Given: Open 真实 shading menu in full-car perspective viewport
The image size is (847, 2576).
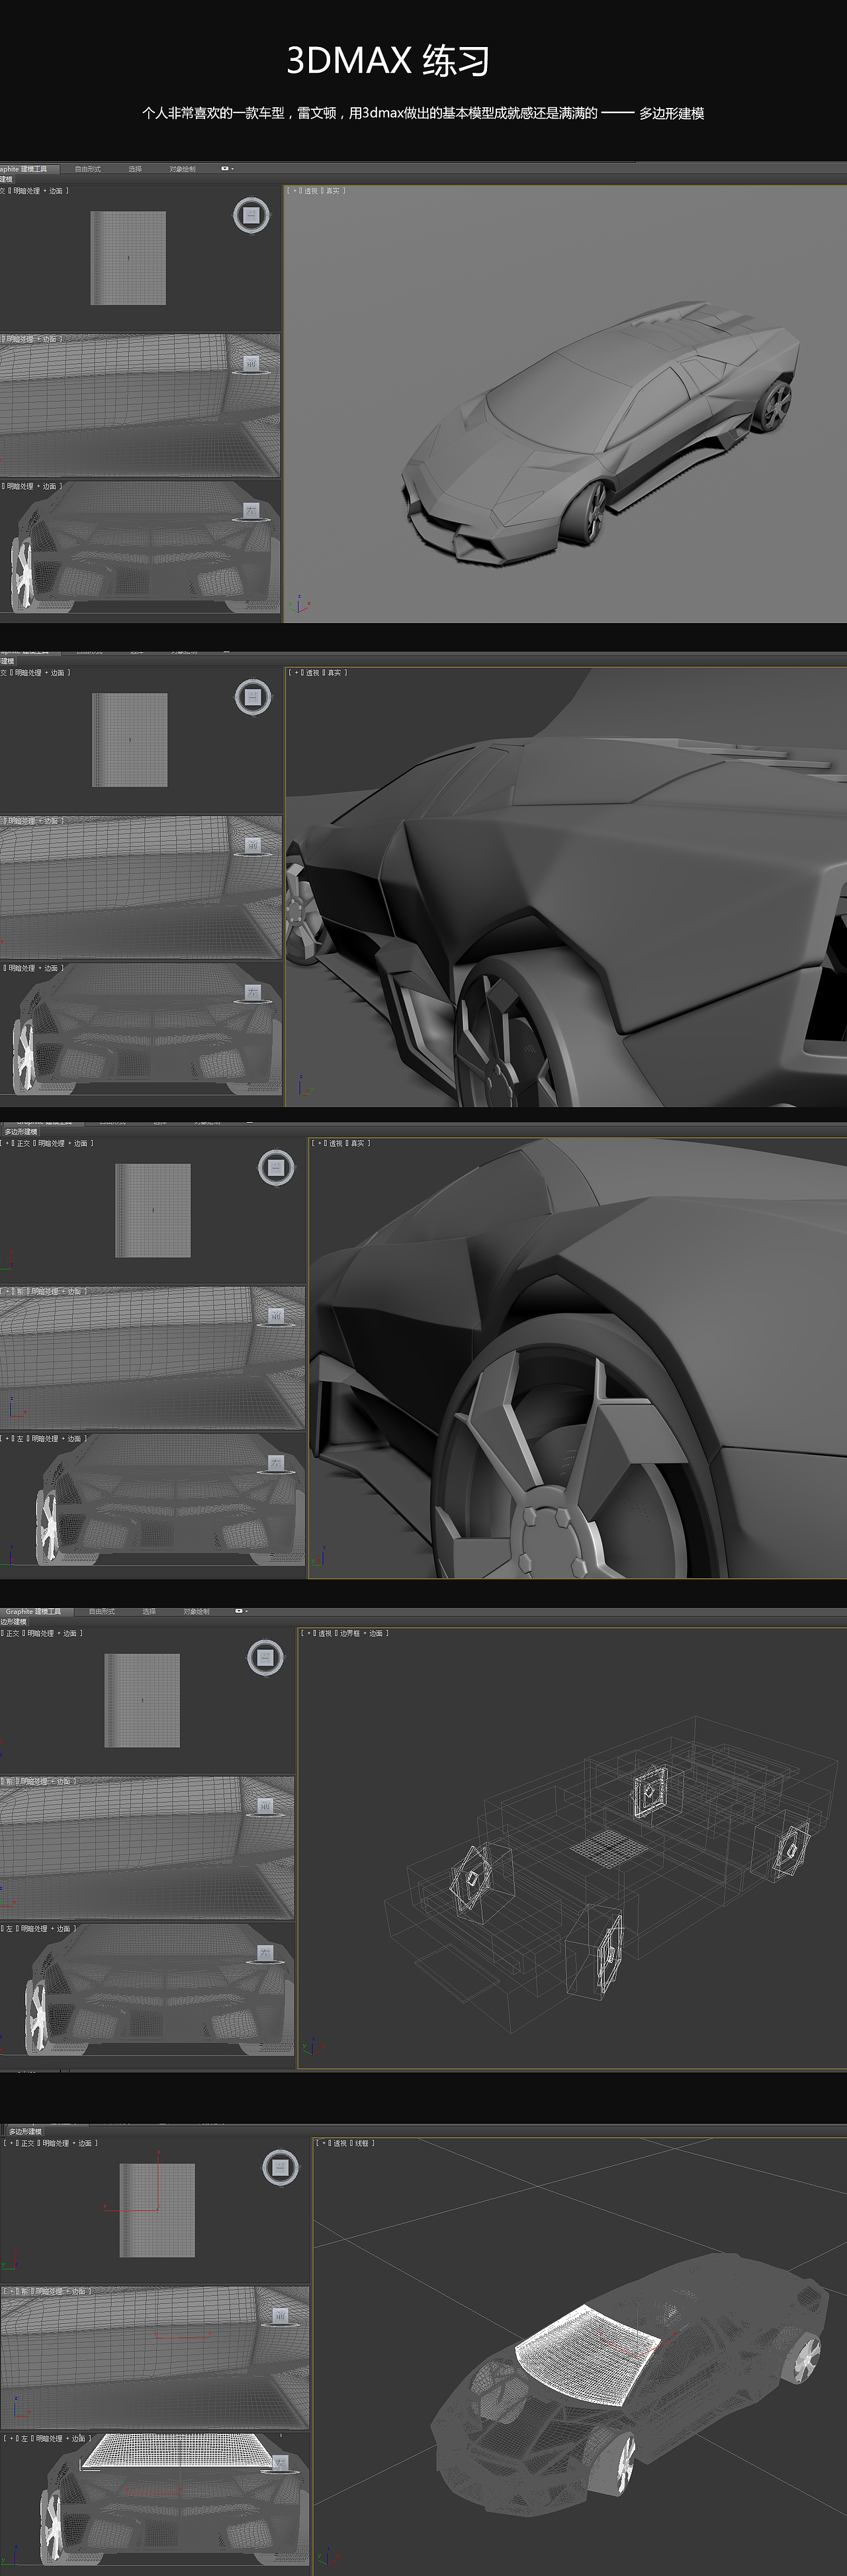Looking at the screenshot, I should tap(333, 191).
